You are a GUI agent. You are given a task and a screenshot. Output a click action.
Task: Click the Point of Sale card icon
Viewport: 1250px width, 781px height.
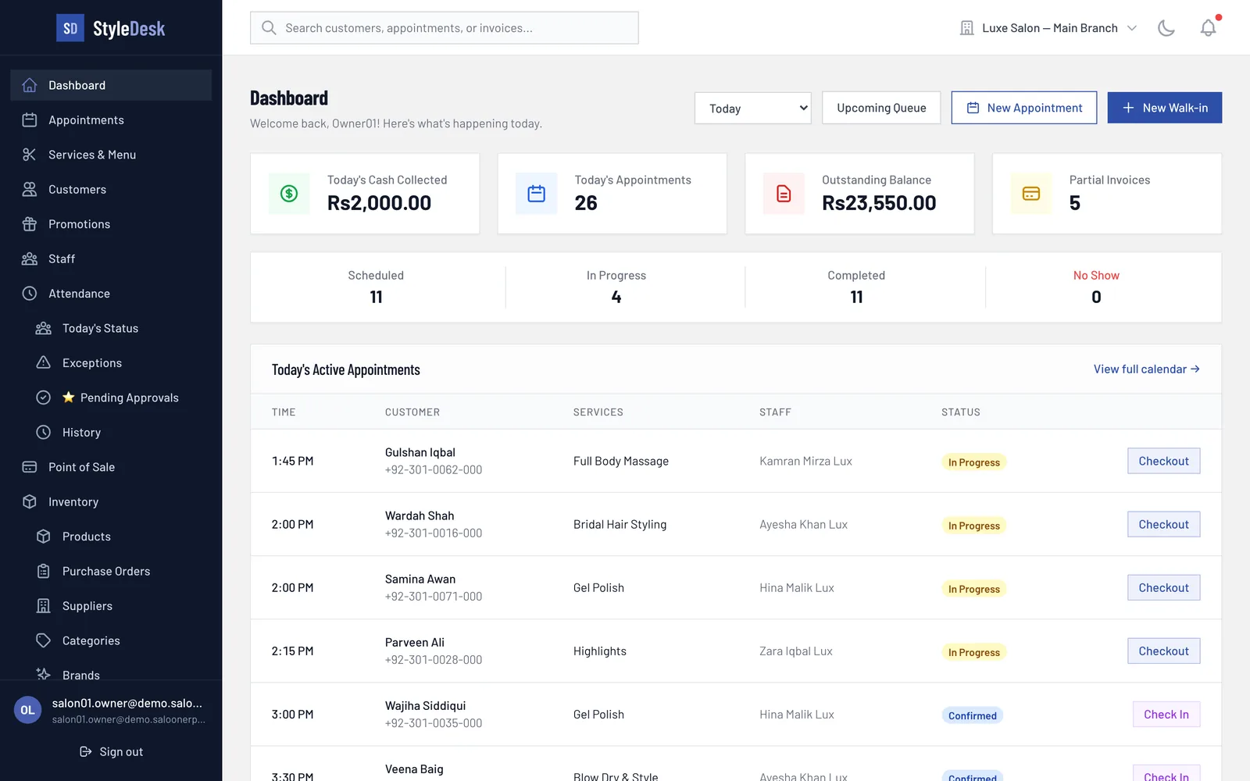pyautogui.click(x=30, y=467)
